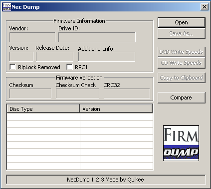Open CD Write Speeds
Image resolution: width=211 pixels, height=189 pixels.
pyautogui.click(x=182, y=63)
